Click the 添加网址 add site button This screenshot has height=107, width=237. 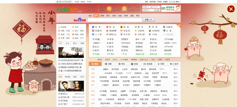pyautogui.click(x=169, y=35)
